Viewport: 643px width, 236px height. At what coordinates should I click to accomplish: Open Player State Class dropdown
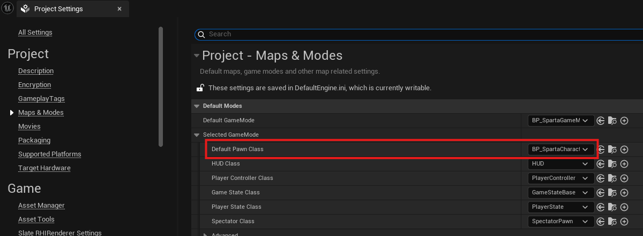[561, 207]
